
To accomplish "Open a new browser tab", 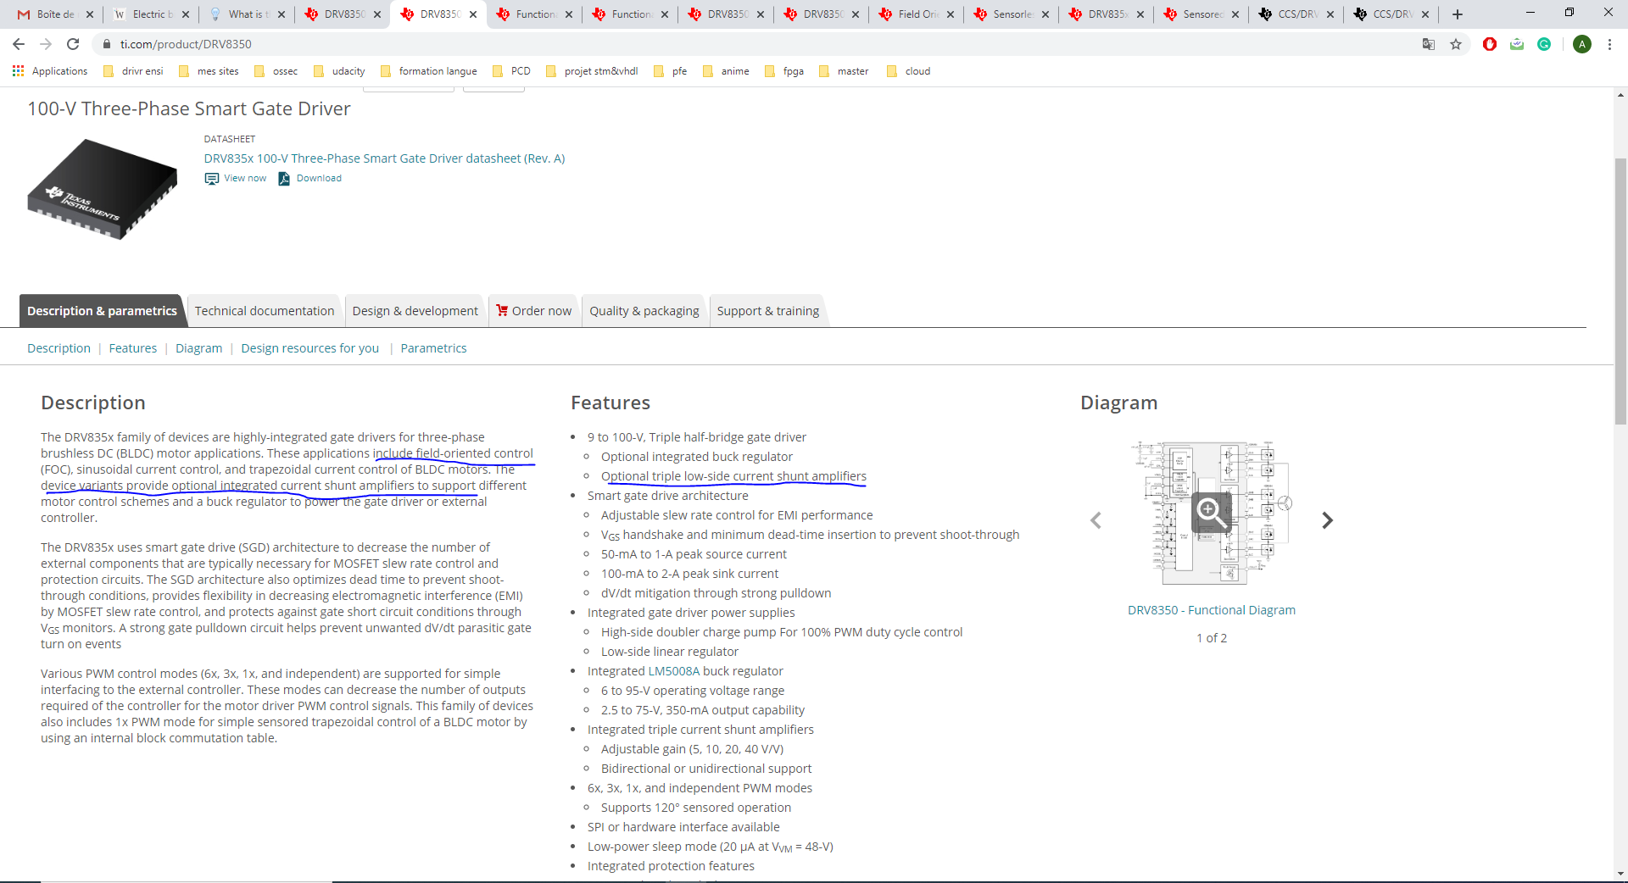I will pos(1458,14).
